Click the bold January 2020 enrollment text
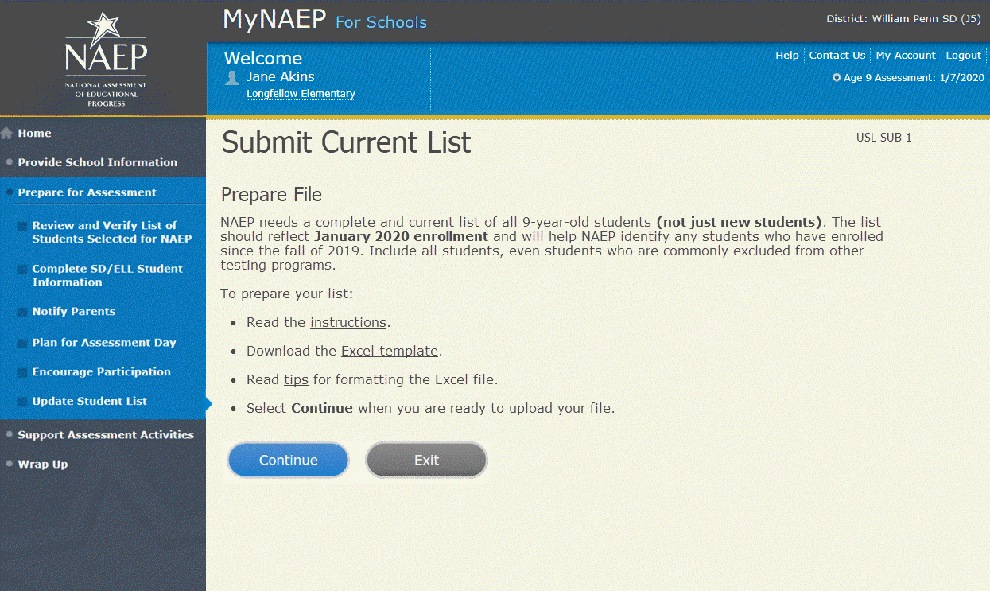The width and height of the screenshot is (990, 591). (402, 236)
